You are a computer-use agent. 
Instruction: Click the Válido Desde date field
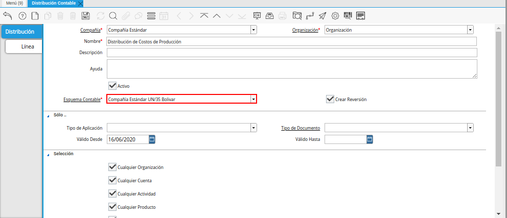point(128,139)
